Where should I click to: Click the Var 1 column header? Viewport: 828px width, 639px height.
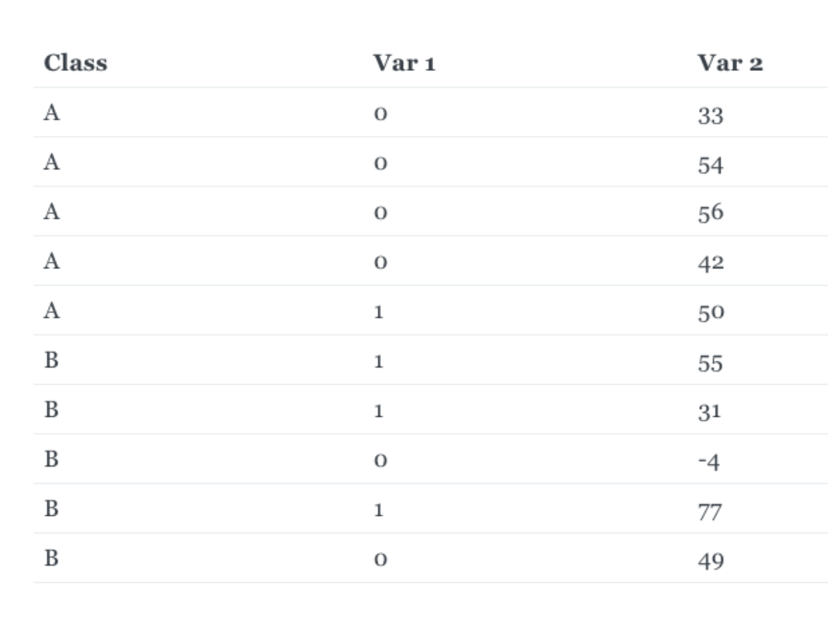[x=404, y=64]
